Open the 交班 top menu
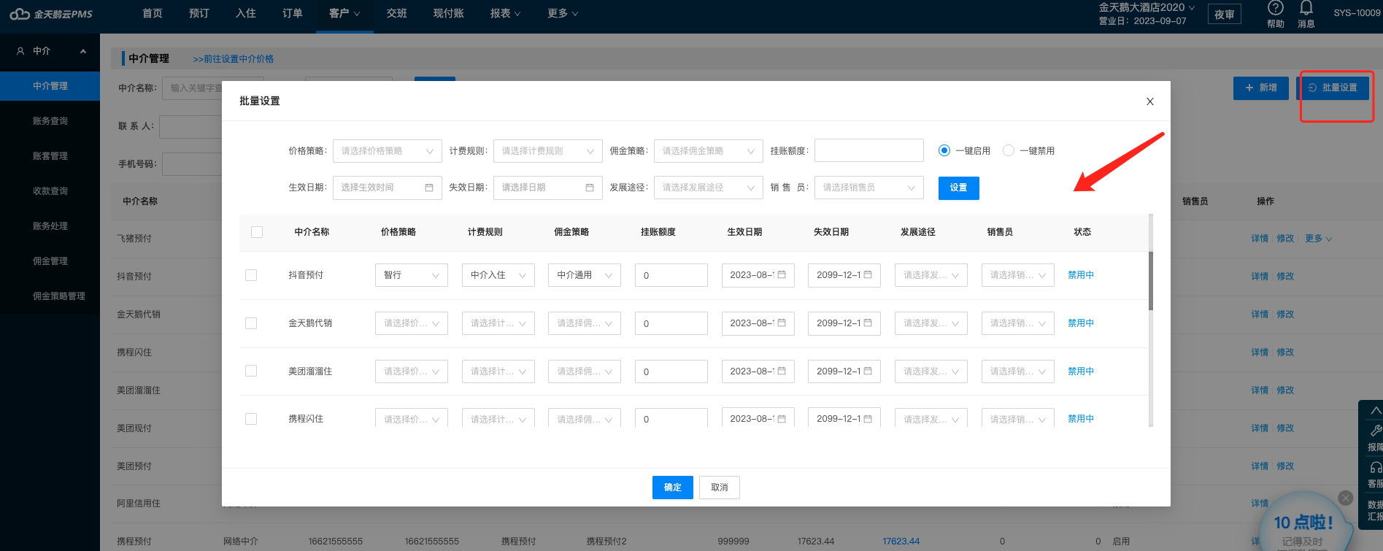The height and width of the screenshot is (551, 1383). (x=397, y=14)
